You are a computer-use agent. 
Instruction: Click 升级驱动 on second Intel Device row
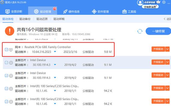[158, 75]
